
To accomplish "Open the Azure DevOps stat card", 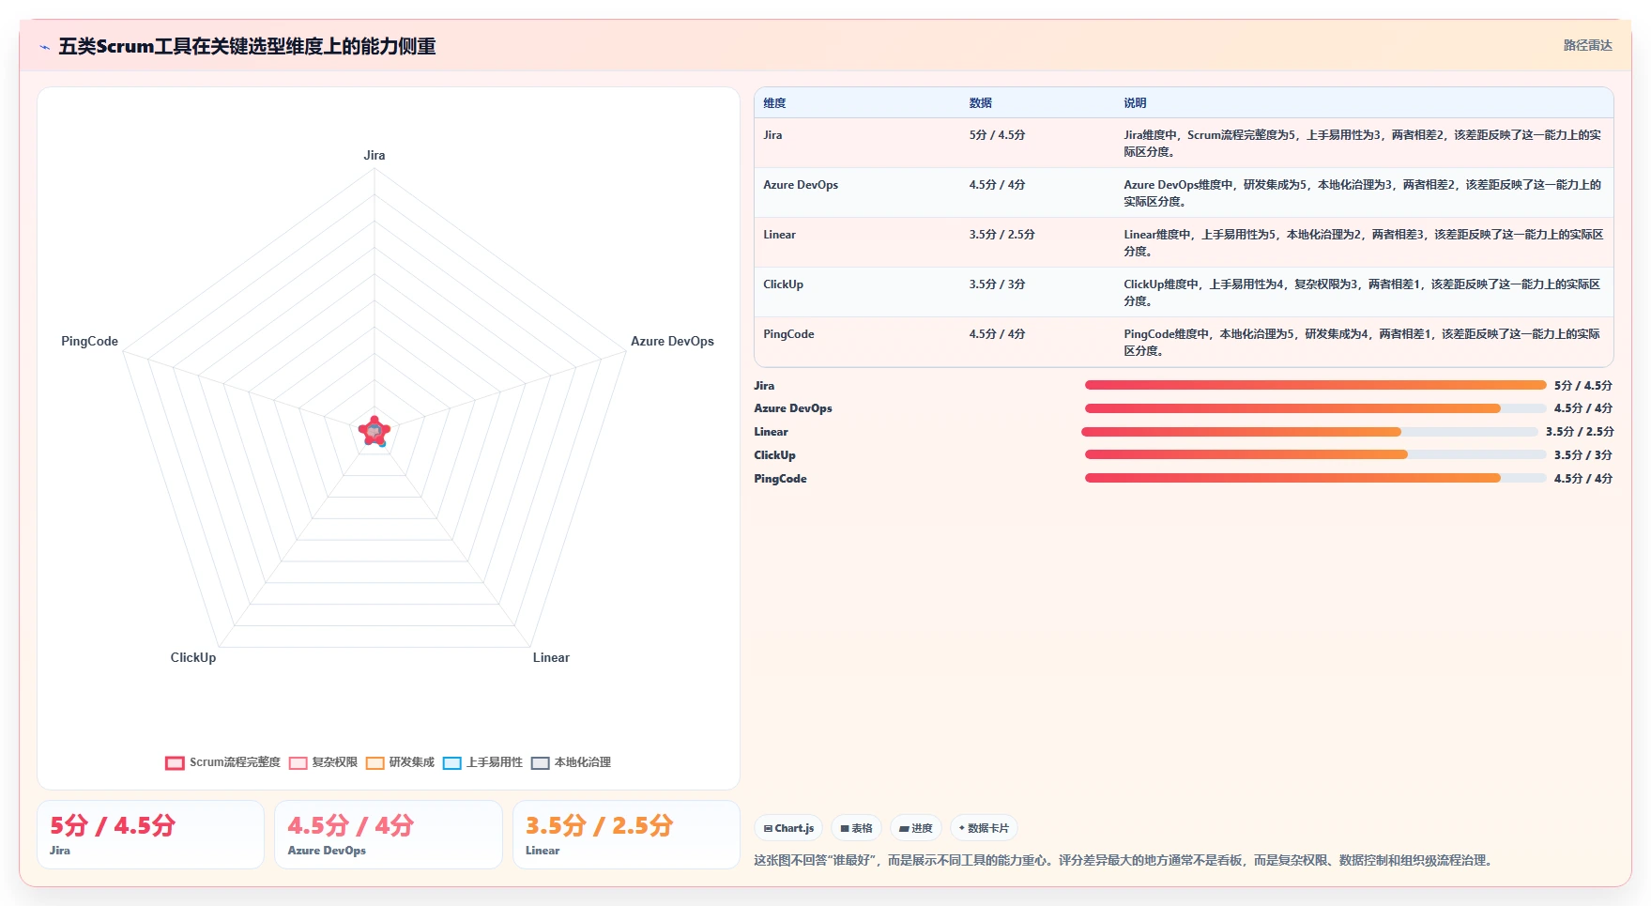I will pos(389,835).
